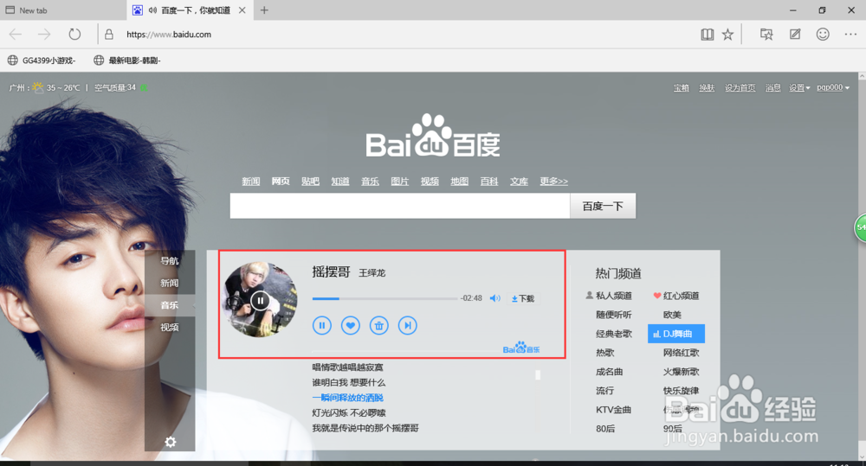
Task: Choose 成名曲 channel
Action: click(x=609, y=372)
